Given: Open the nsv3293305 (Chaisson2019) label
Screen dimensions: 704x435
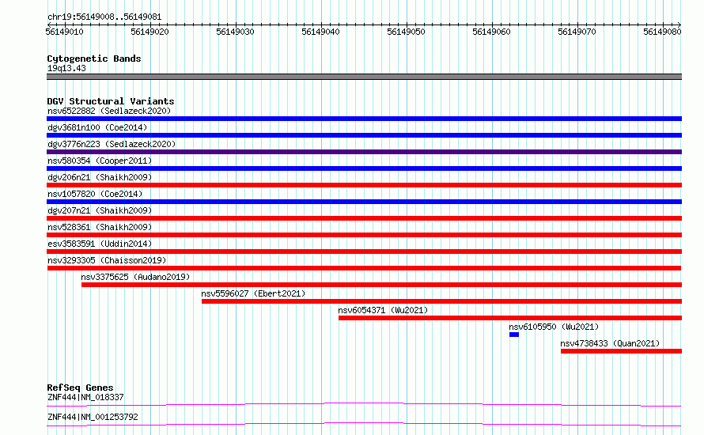Looking at the screenshot, I should (107, 260).
